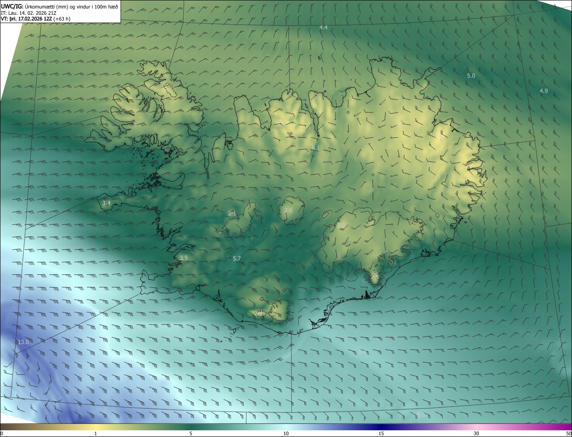Click the 3.4 value label

click(x=106, y=203)
